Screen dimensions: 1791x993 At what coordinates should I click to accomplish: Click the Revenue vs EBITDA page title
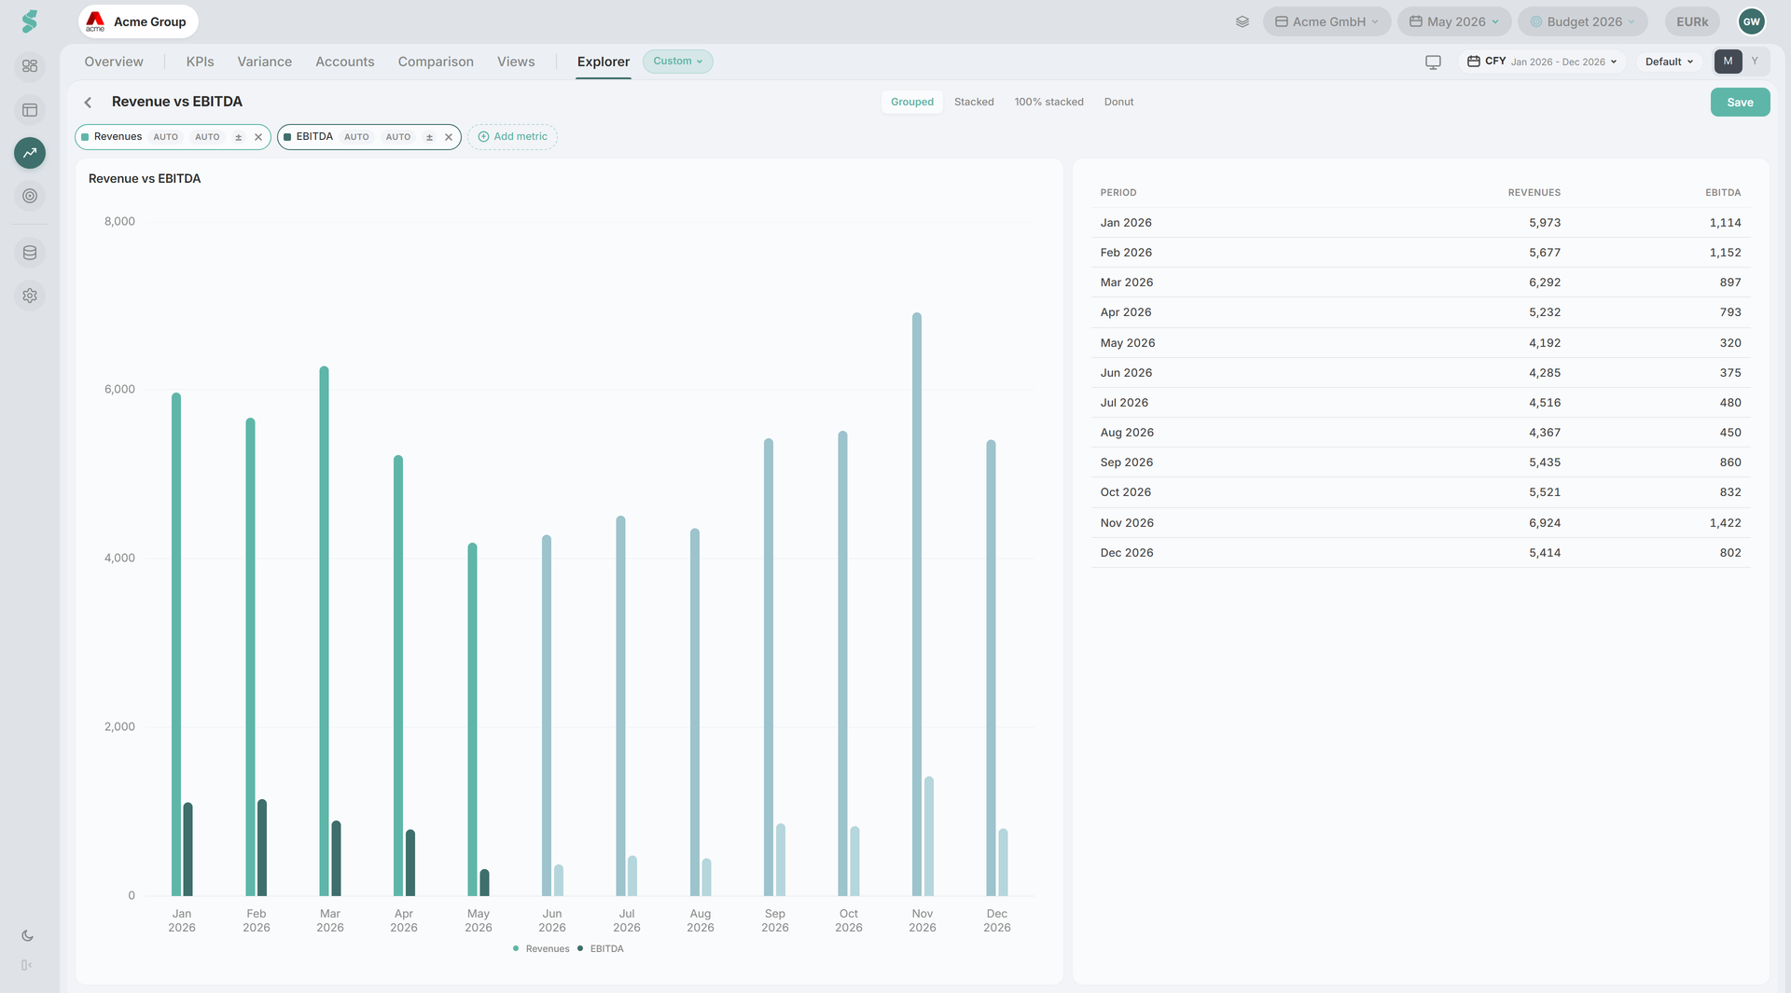[177, 102]
